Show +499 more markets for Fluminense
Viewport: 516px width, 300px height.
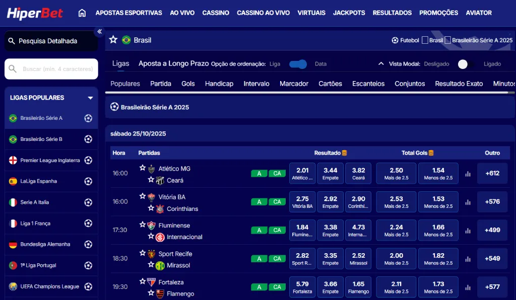[x=492, y=231]
